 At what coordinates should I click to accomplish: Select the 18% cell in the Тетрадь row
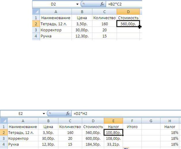click(x=170, y=133)
